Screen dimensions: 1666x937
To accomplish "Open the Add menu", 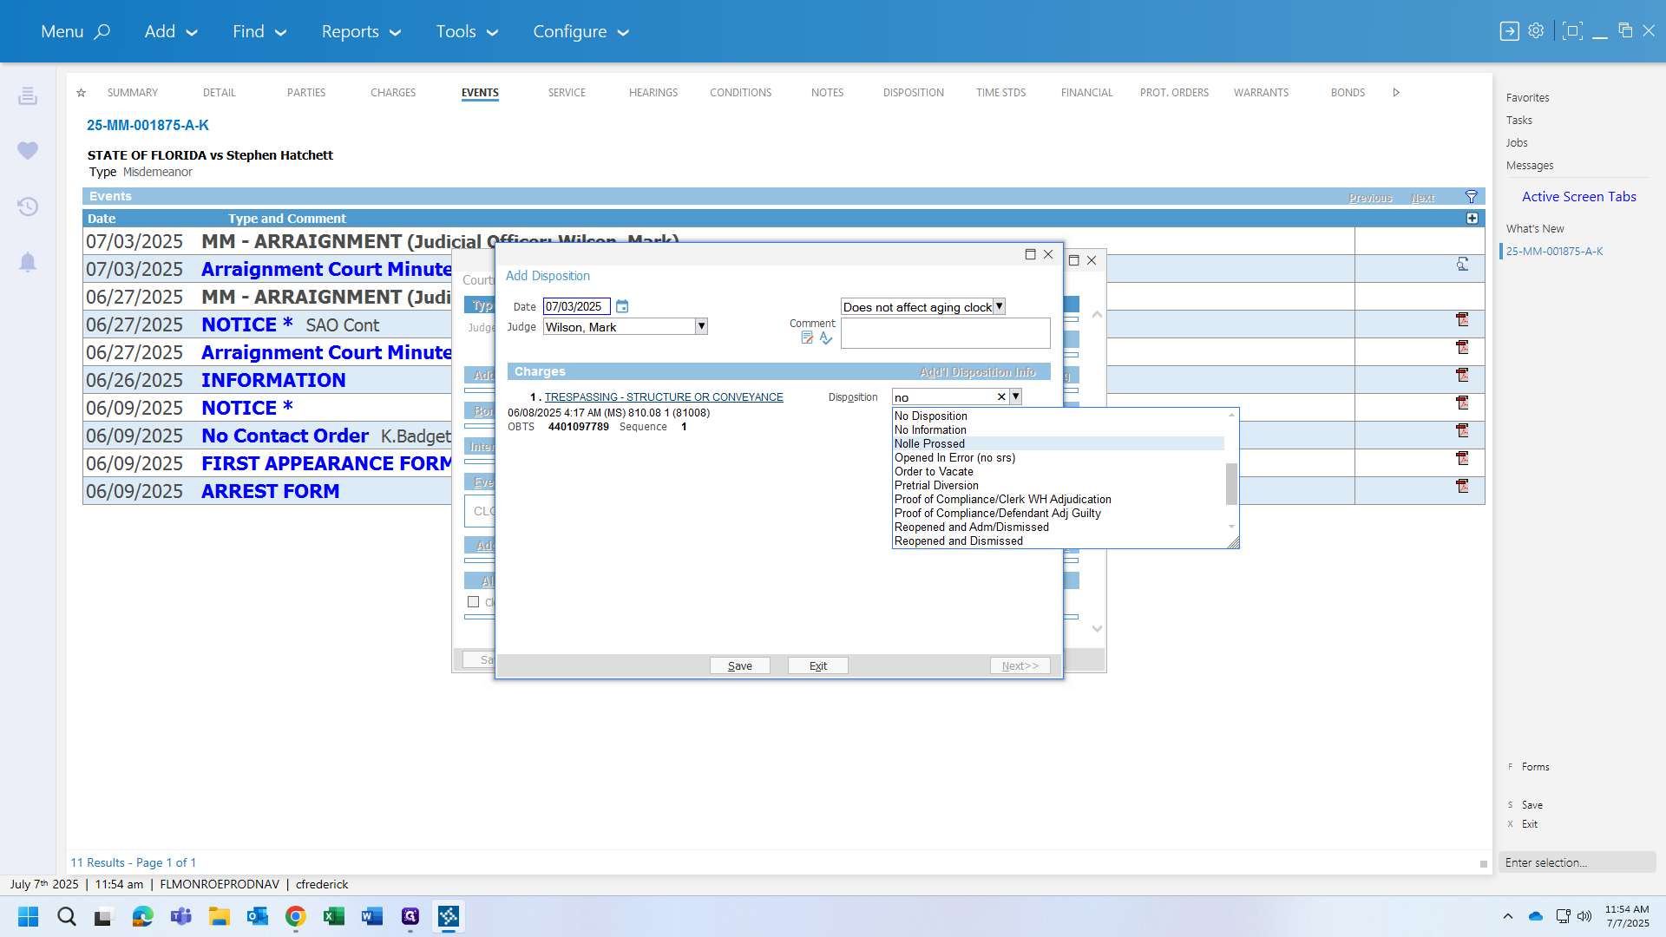I will pos(171,31).
